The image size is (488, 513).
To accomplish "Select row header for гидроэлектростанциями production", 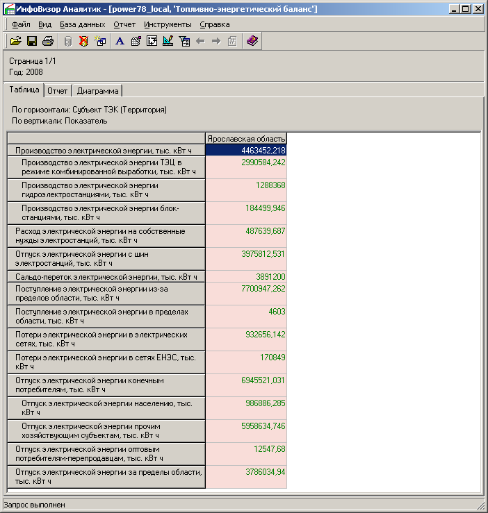I will 106,190.
